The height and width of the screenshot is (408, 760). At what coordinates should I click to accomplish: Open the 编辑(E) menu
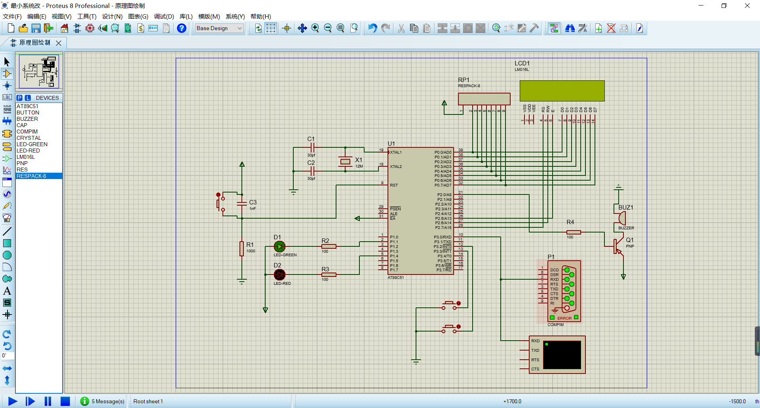[37, 16]
